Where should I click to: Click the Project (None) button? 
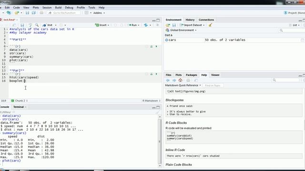[x=295, y=13]
